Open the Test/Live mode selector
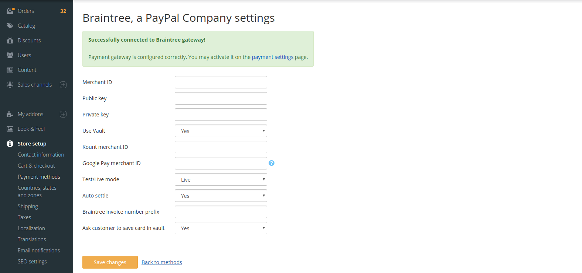582x273 pixels. coord(221,179)
